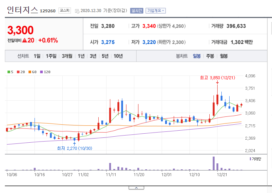272x193 pixels.
Task: Click the 2020.12.30 기준(장마감) date text
Action: point(104,11)
